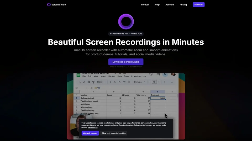Click the large purple ring app icon

pos(126,22)
